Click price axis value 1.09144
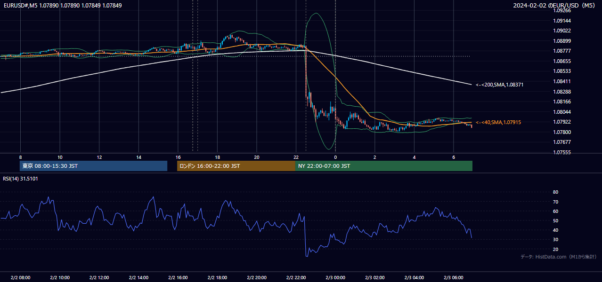This screenshot has height=282, width=602. coord(561,21)
